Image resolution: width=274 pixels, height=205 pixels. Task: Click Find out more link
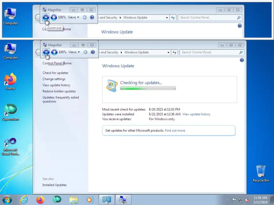[x=175, y=130]
